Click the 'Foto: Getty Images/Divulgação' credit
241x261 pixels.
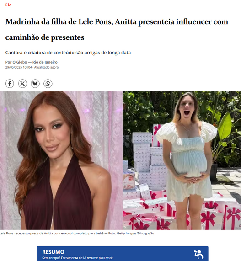coord(131,234)
